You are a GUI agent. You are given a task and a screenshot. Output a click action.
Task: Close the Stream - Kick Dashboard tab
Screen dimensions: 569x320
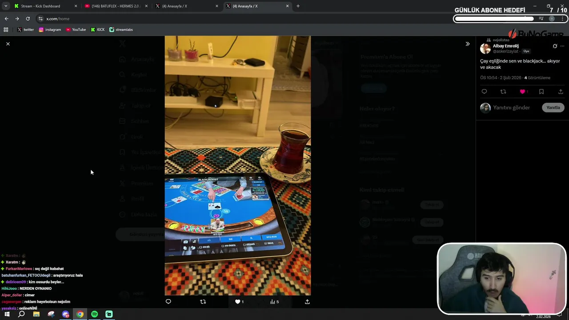[76, 6]
